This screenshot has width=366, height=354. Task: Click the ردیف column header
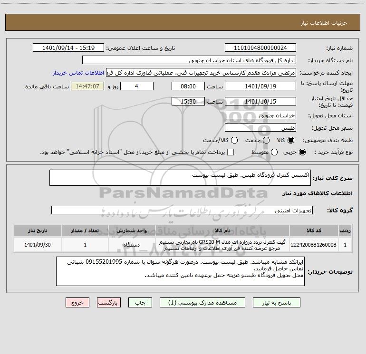345,230
